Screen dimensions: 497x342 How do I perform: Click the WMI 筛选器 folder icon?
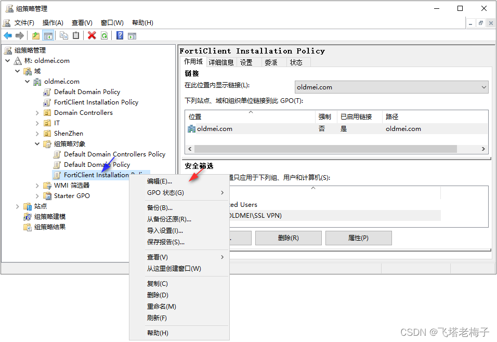pos(47,186)
